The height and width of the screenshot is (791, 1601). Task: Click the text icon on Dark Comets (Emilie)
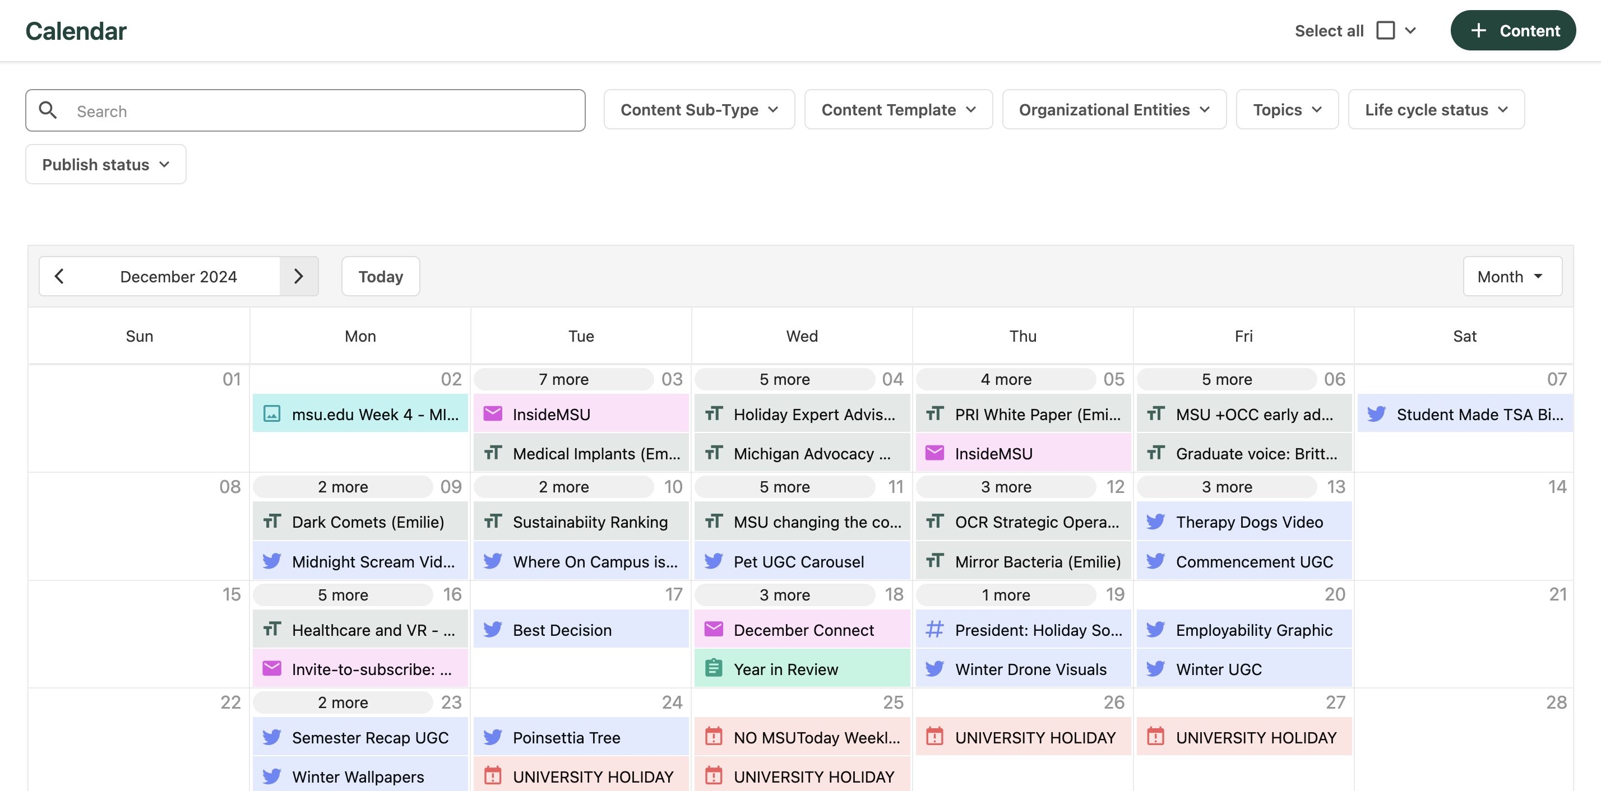click(271, 522)
